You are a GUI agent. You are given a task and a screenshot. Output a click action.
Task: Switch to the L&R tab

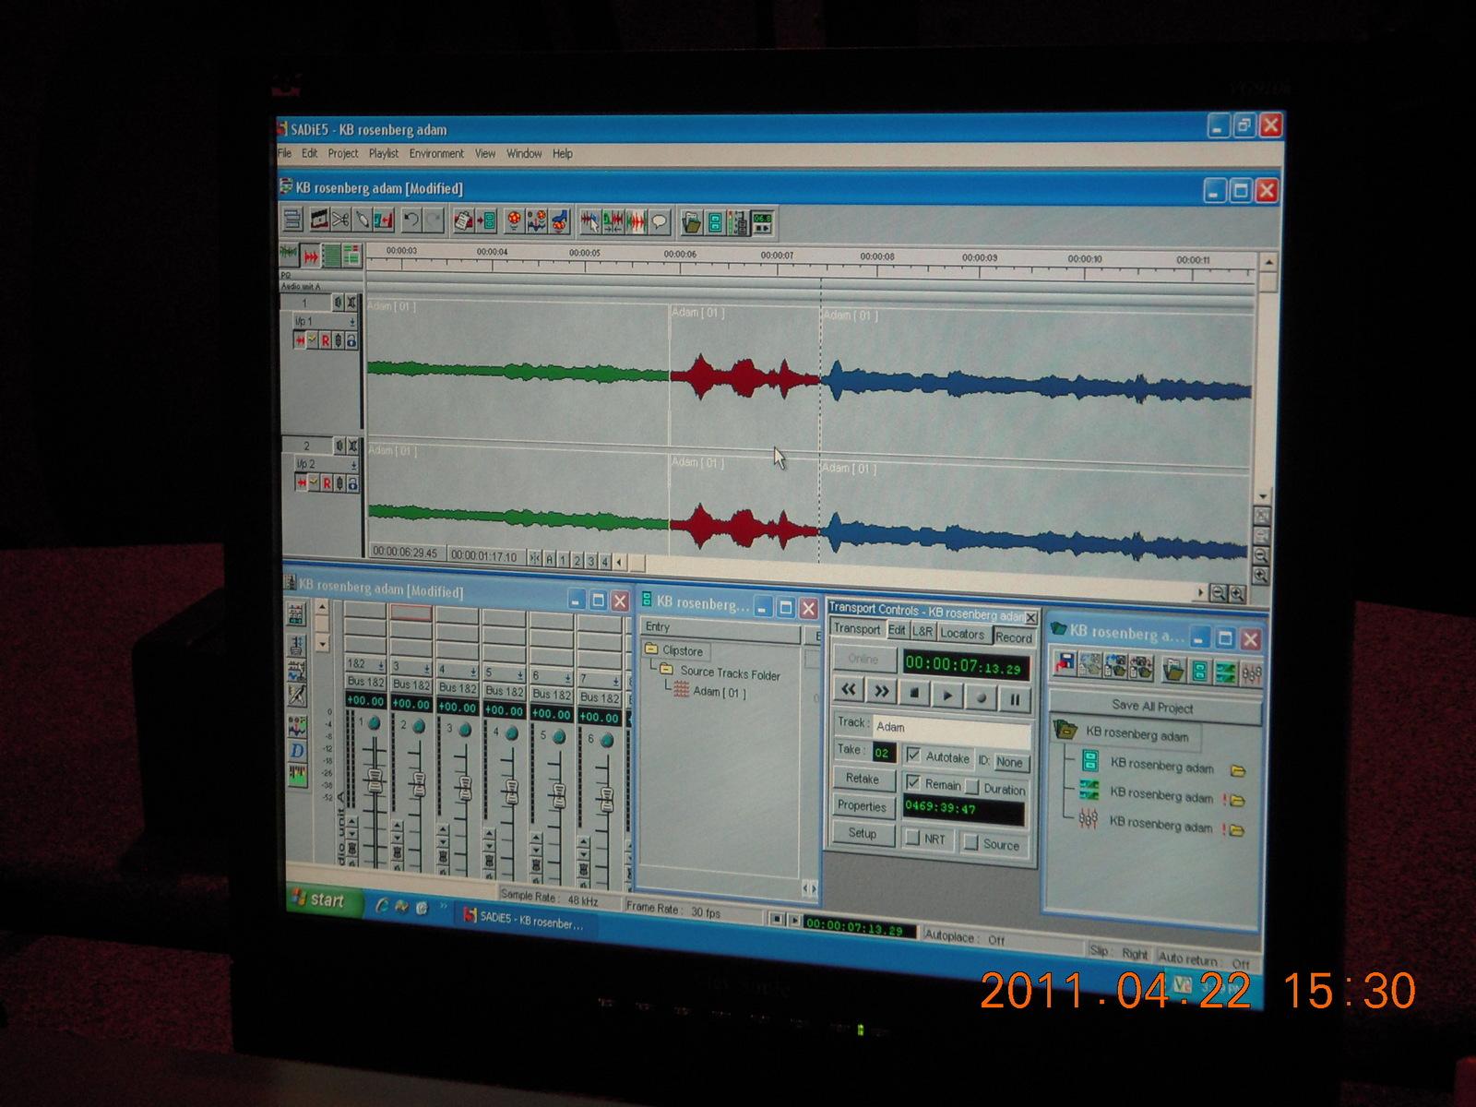(x=922, y=631)
